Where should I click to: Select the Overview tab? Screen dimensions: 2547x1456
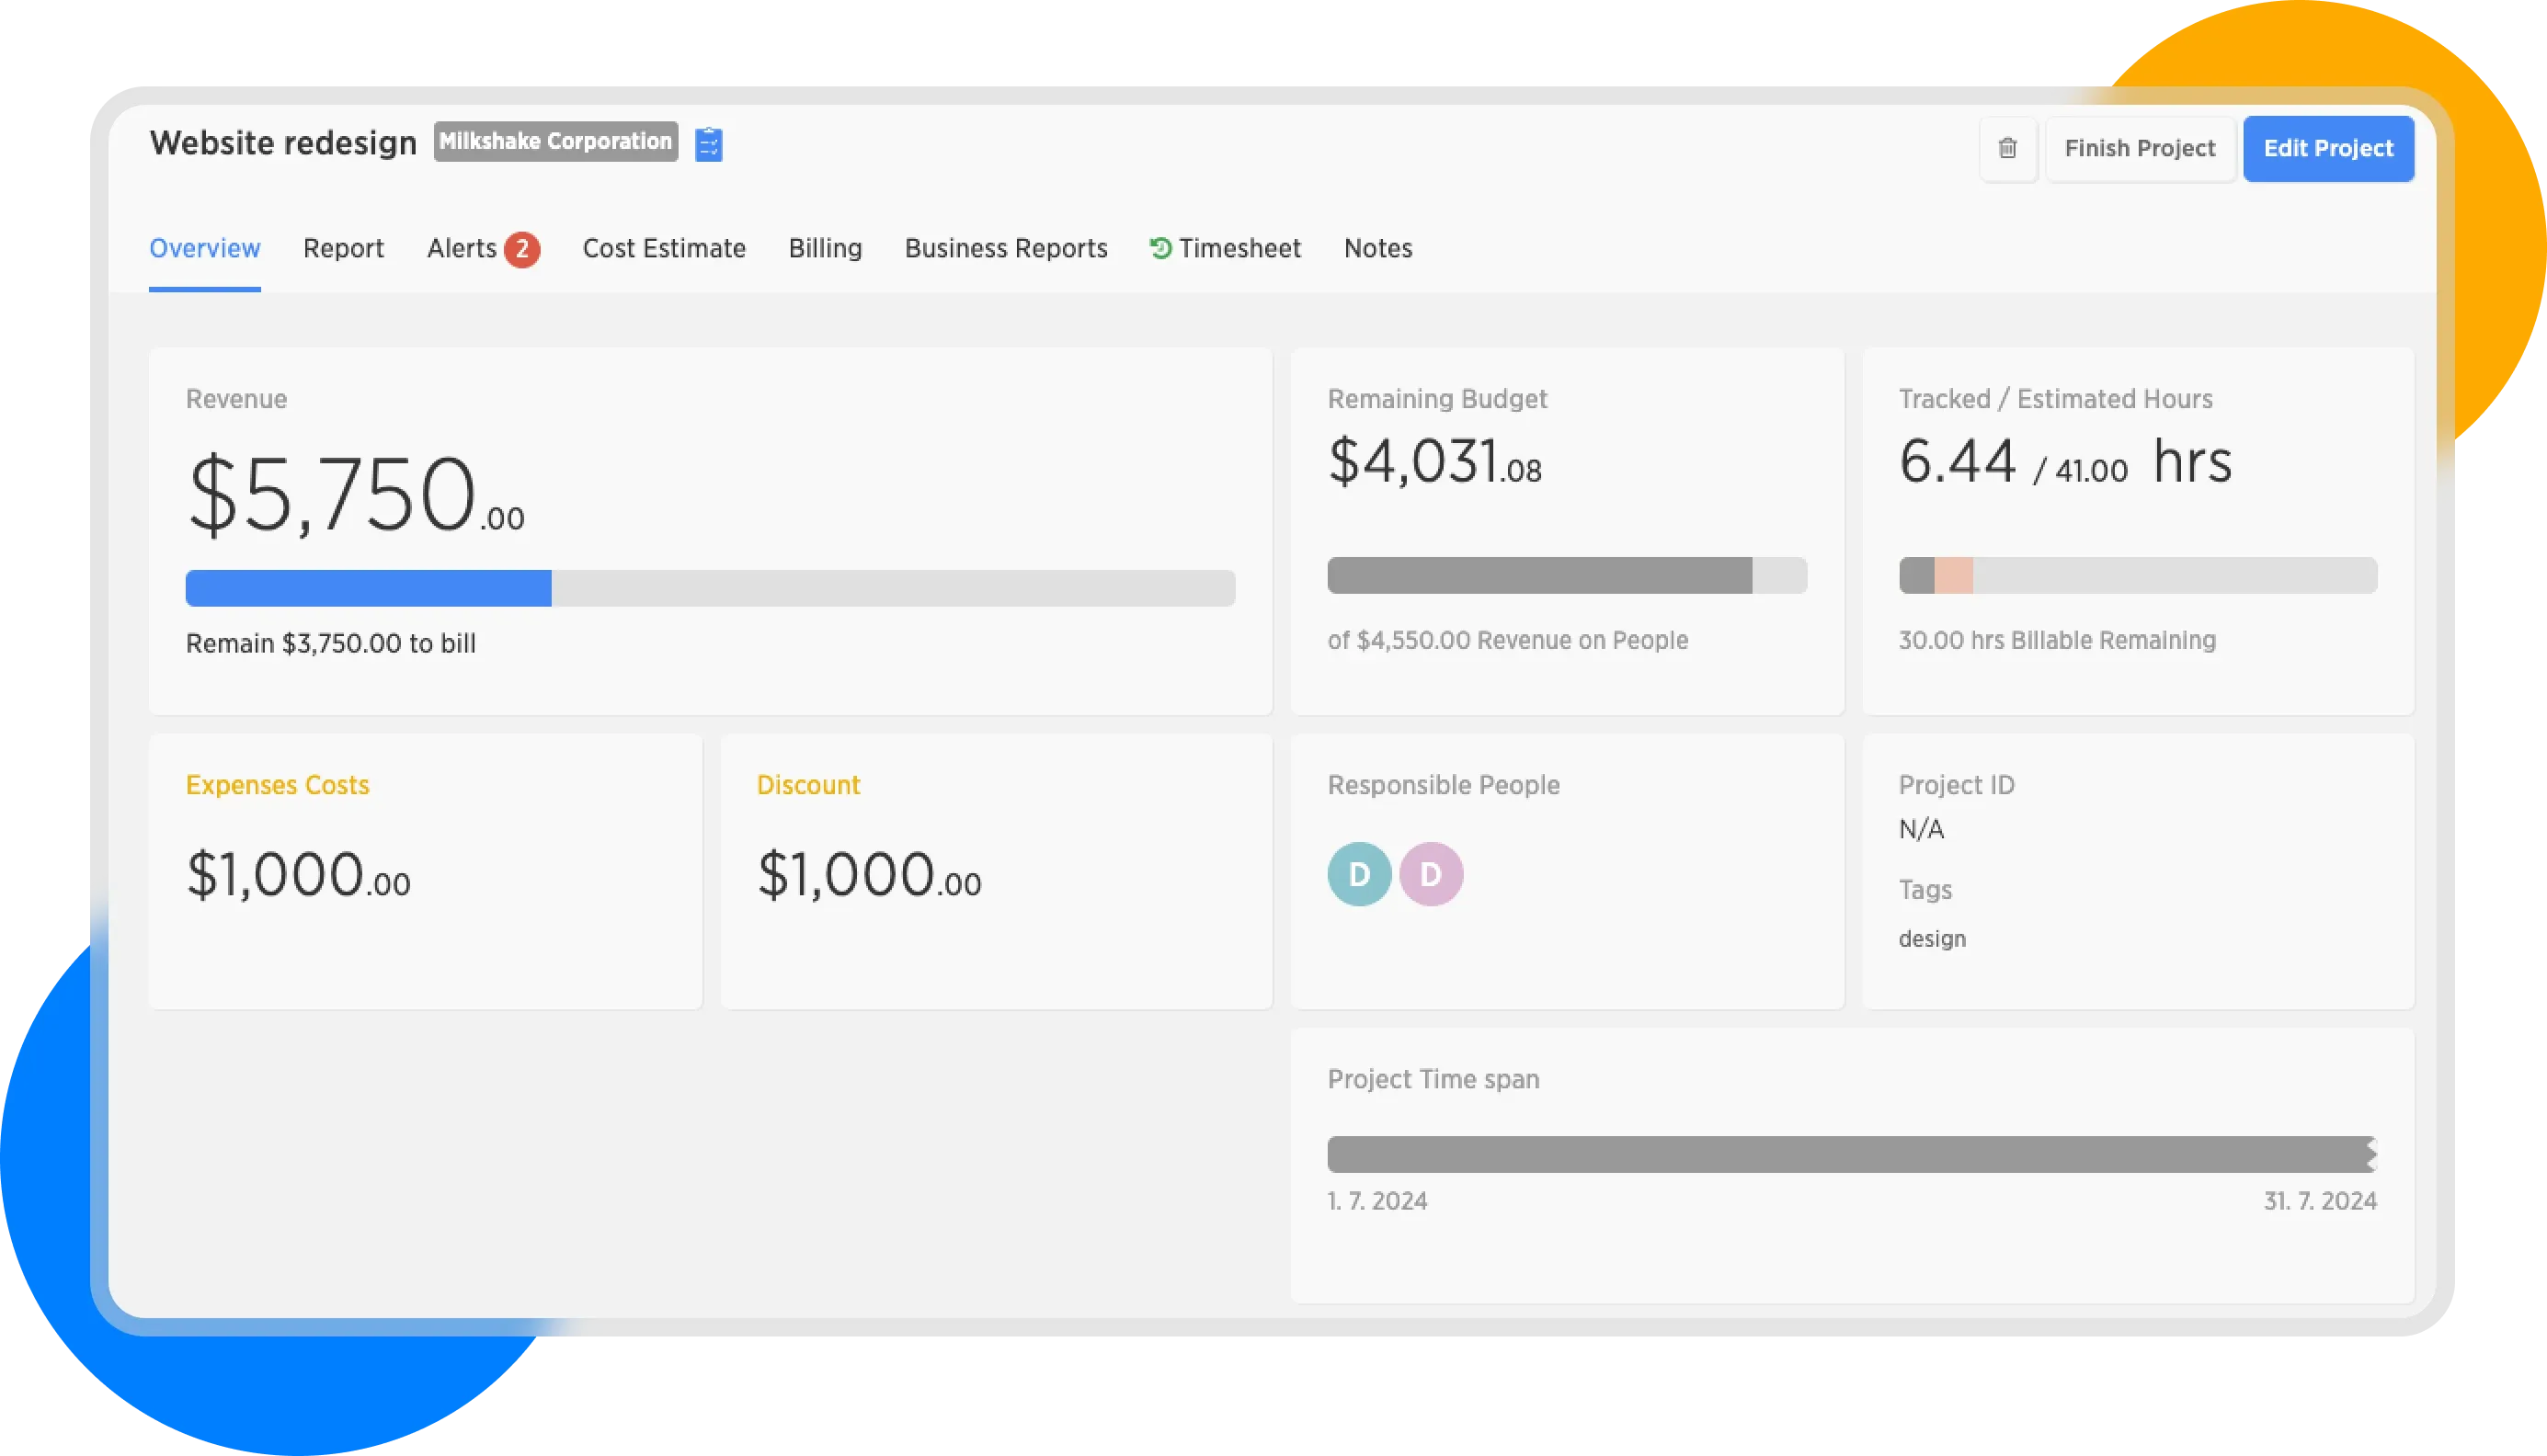(205, 248)
